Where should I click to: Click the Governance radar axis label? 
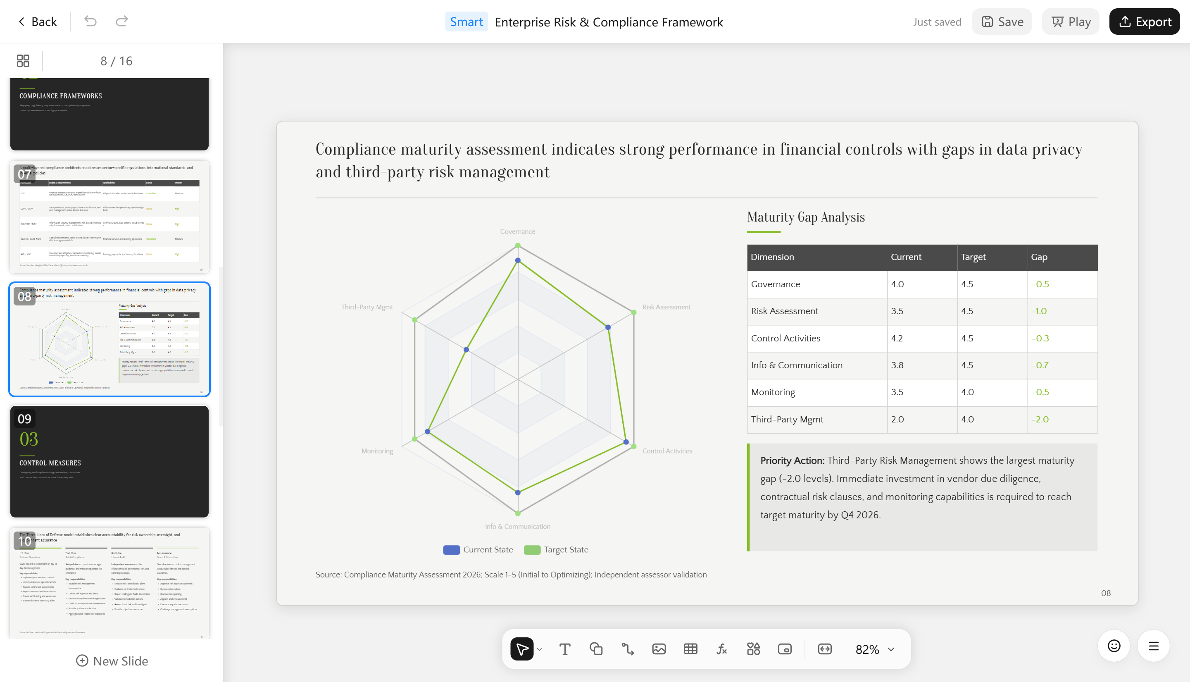coord(517,231)
